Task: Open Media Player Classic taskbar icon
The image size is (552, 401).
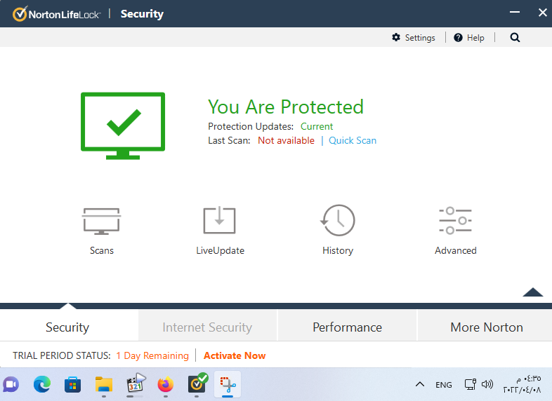Action: click(x=136, y=383)
